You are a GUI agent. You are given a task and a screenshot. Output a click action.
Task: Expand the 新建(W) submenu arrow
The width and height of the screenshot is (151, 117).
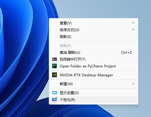133,84
